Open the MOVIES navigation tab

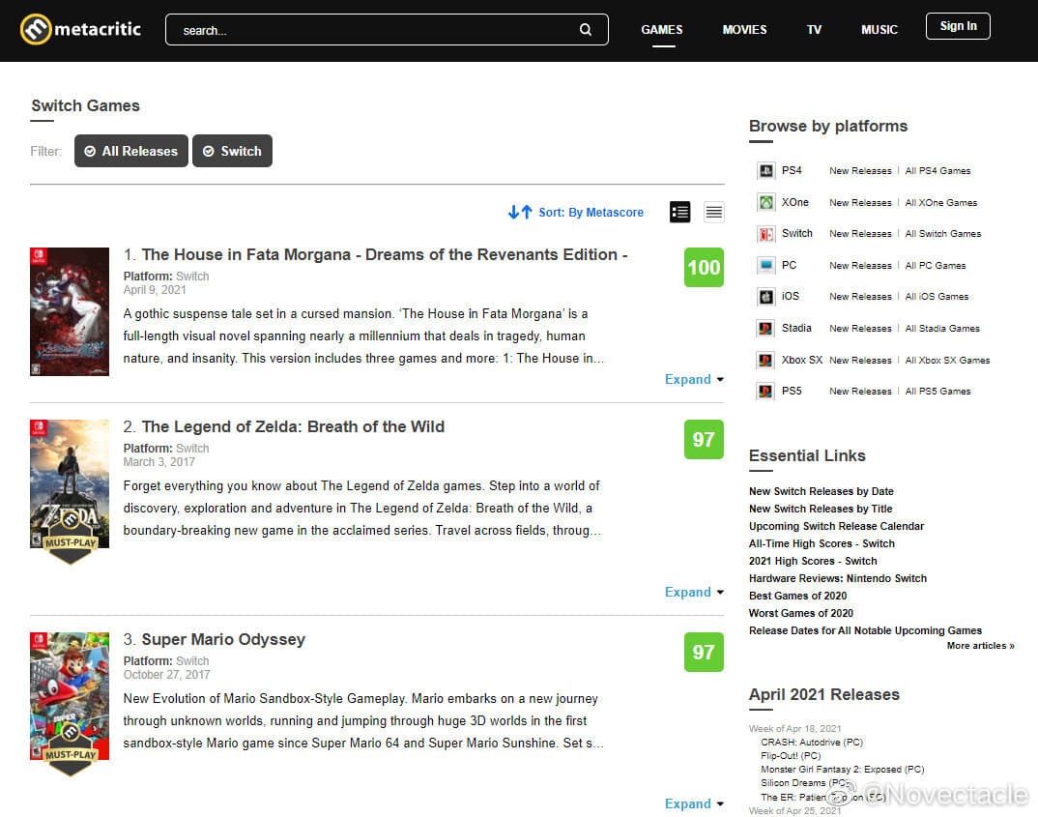click(744, 30)
